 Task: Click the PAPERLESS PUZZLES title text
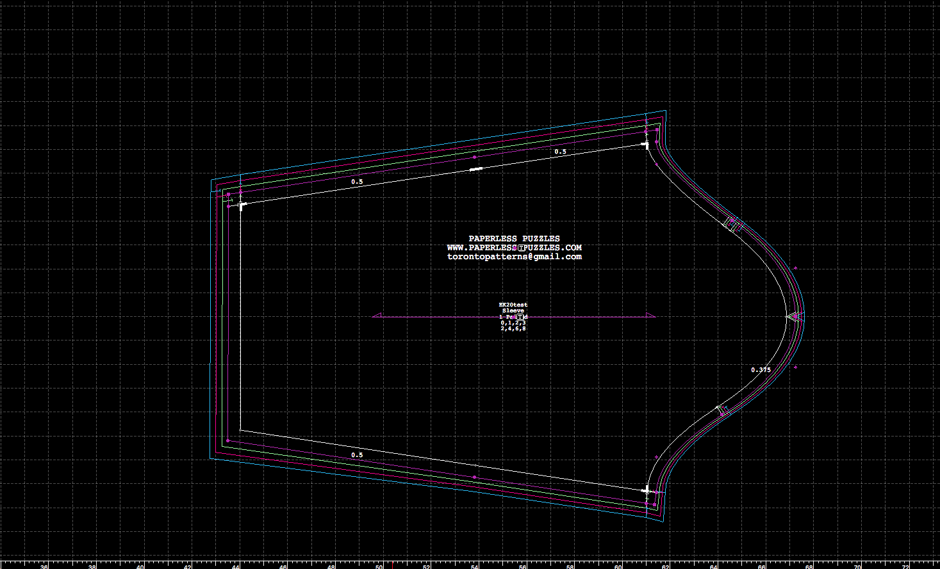point(514,239)
